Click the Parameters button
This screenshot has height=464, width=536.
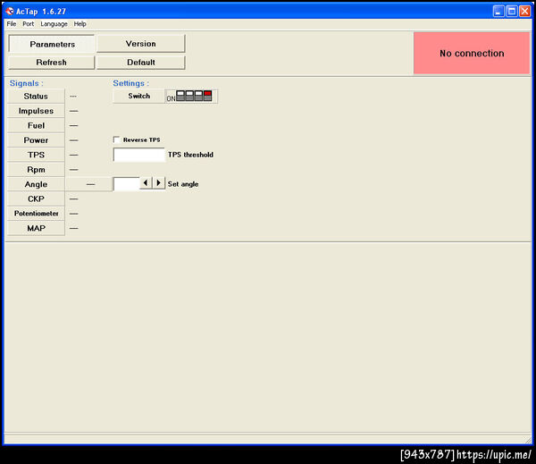click(x=52, y=44)
